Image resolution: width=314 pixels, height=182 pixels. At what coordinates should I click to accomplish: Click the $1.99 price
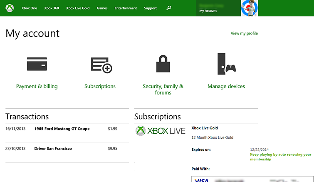tap(113, 129)
